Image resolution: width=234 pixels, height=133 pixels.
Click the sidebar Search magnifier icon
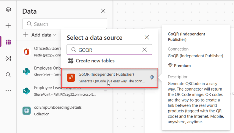[8, 75]
